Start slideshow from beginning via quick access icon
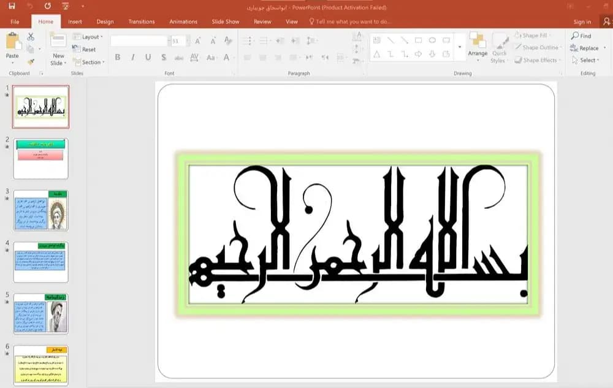The width and height of the screenshot is (613, 388). tap(66, 6)
